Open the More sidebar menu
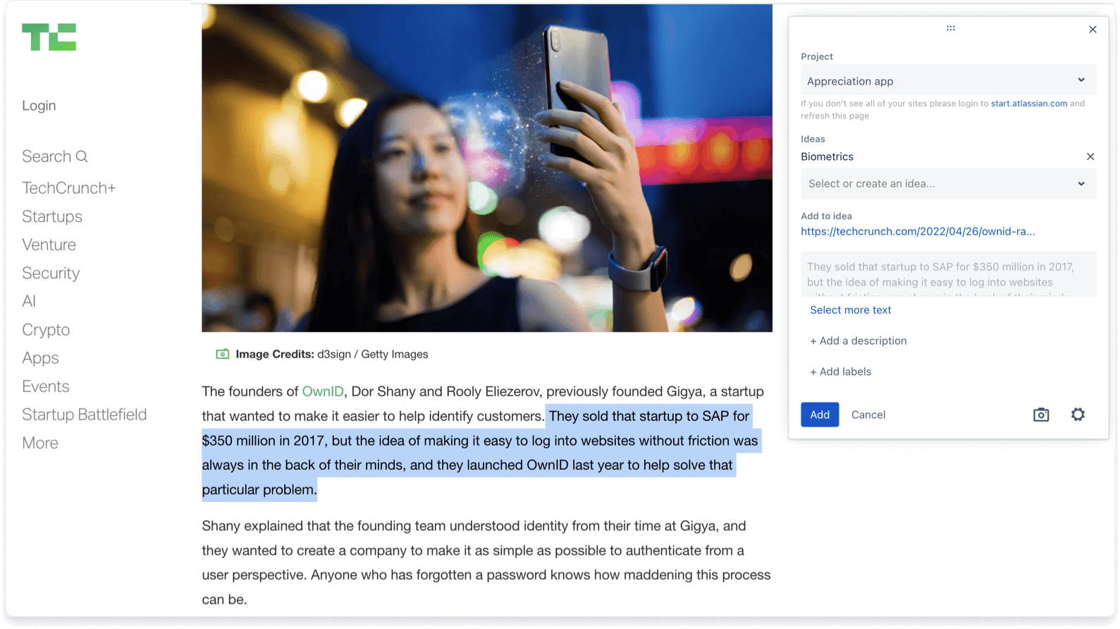The image size is (1120, 629). tap(40, 443)
